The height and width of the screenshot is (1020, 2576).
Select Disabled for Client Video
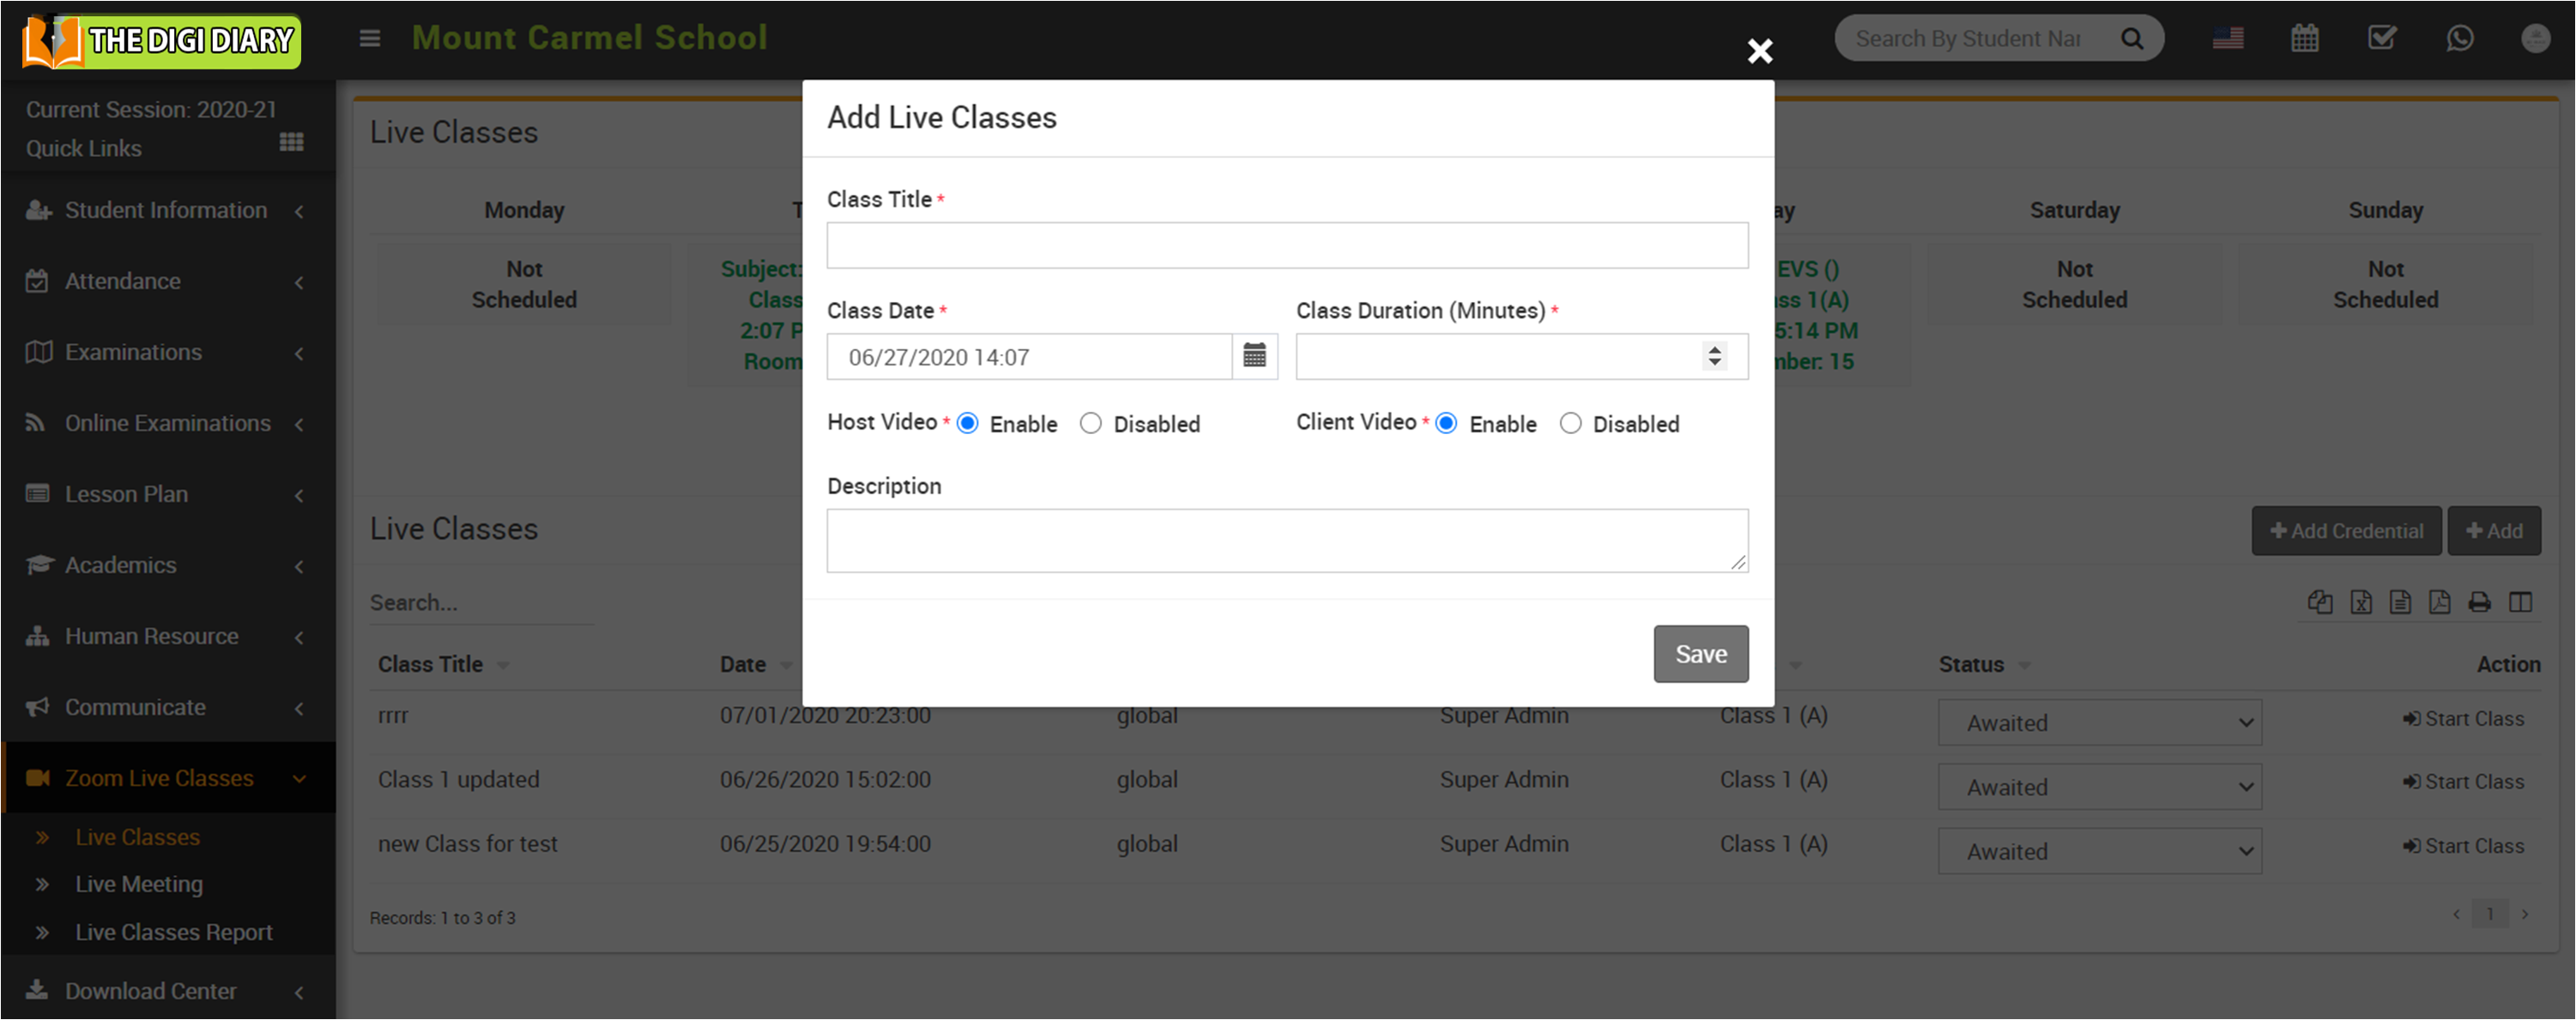click(1570, 424)
